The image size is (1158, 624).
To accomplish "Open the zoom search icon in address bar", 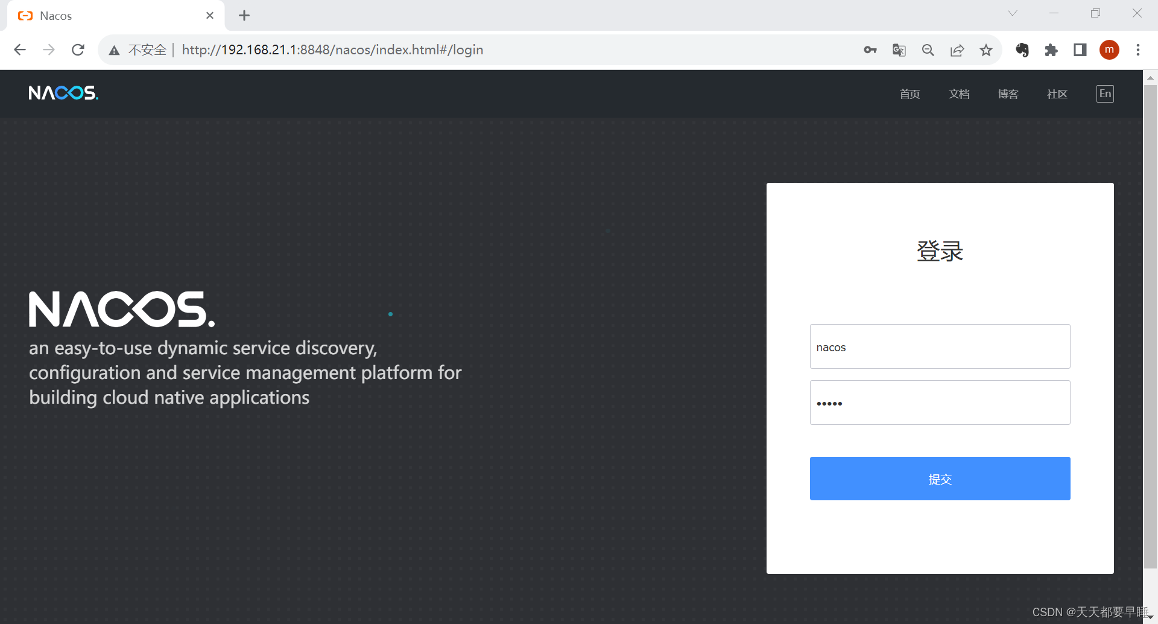I will (x=928, y=49).
